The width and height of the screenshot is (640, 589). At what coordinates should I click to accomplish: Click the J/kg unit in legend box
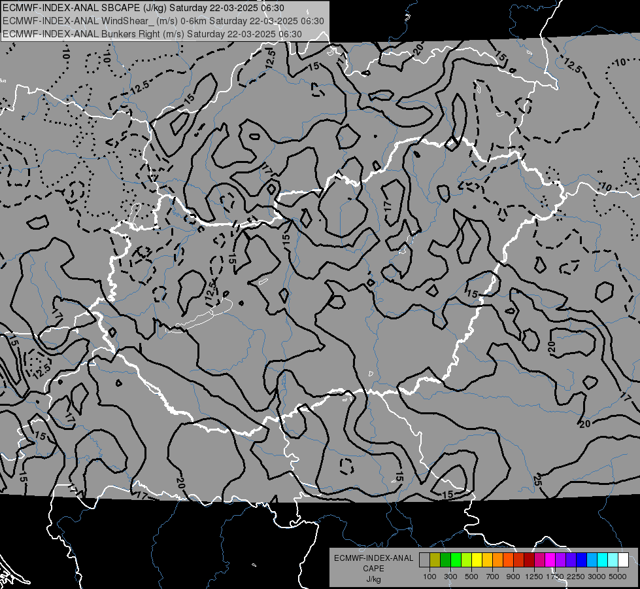[x=373, y=579]
